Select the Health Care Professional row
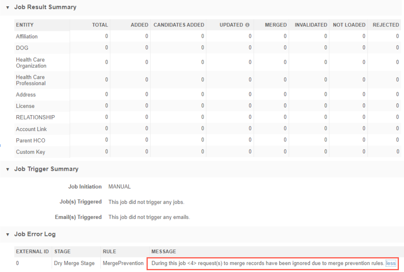 [x=31, y=80]
